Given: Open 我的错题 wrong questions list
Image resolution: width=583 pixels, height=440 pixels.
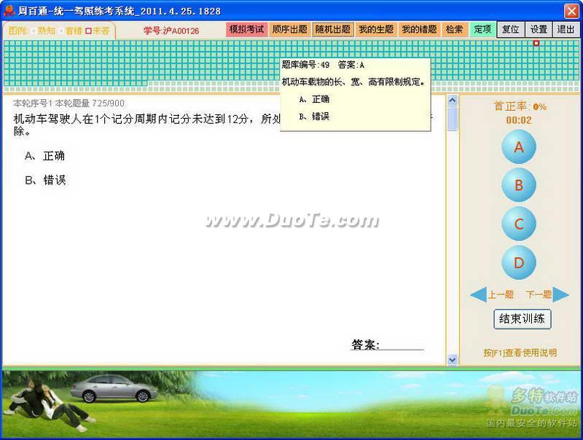Looking at the screenshot, I should pyautogui.click(x=419, y=29).
